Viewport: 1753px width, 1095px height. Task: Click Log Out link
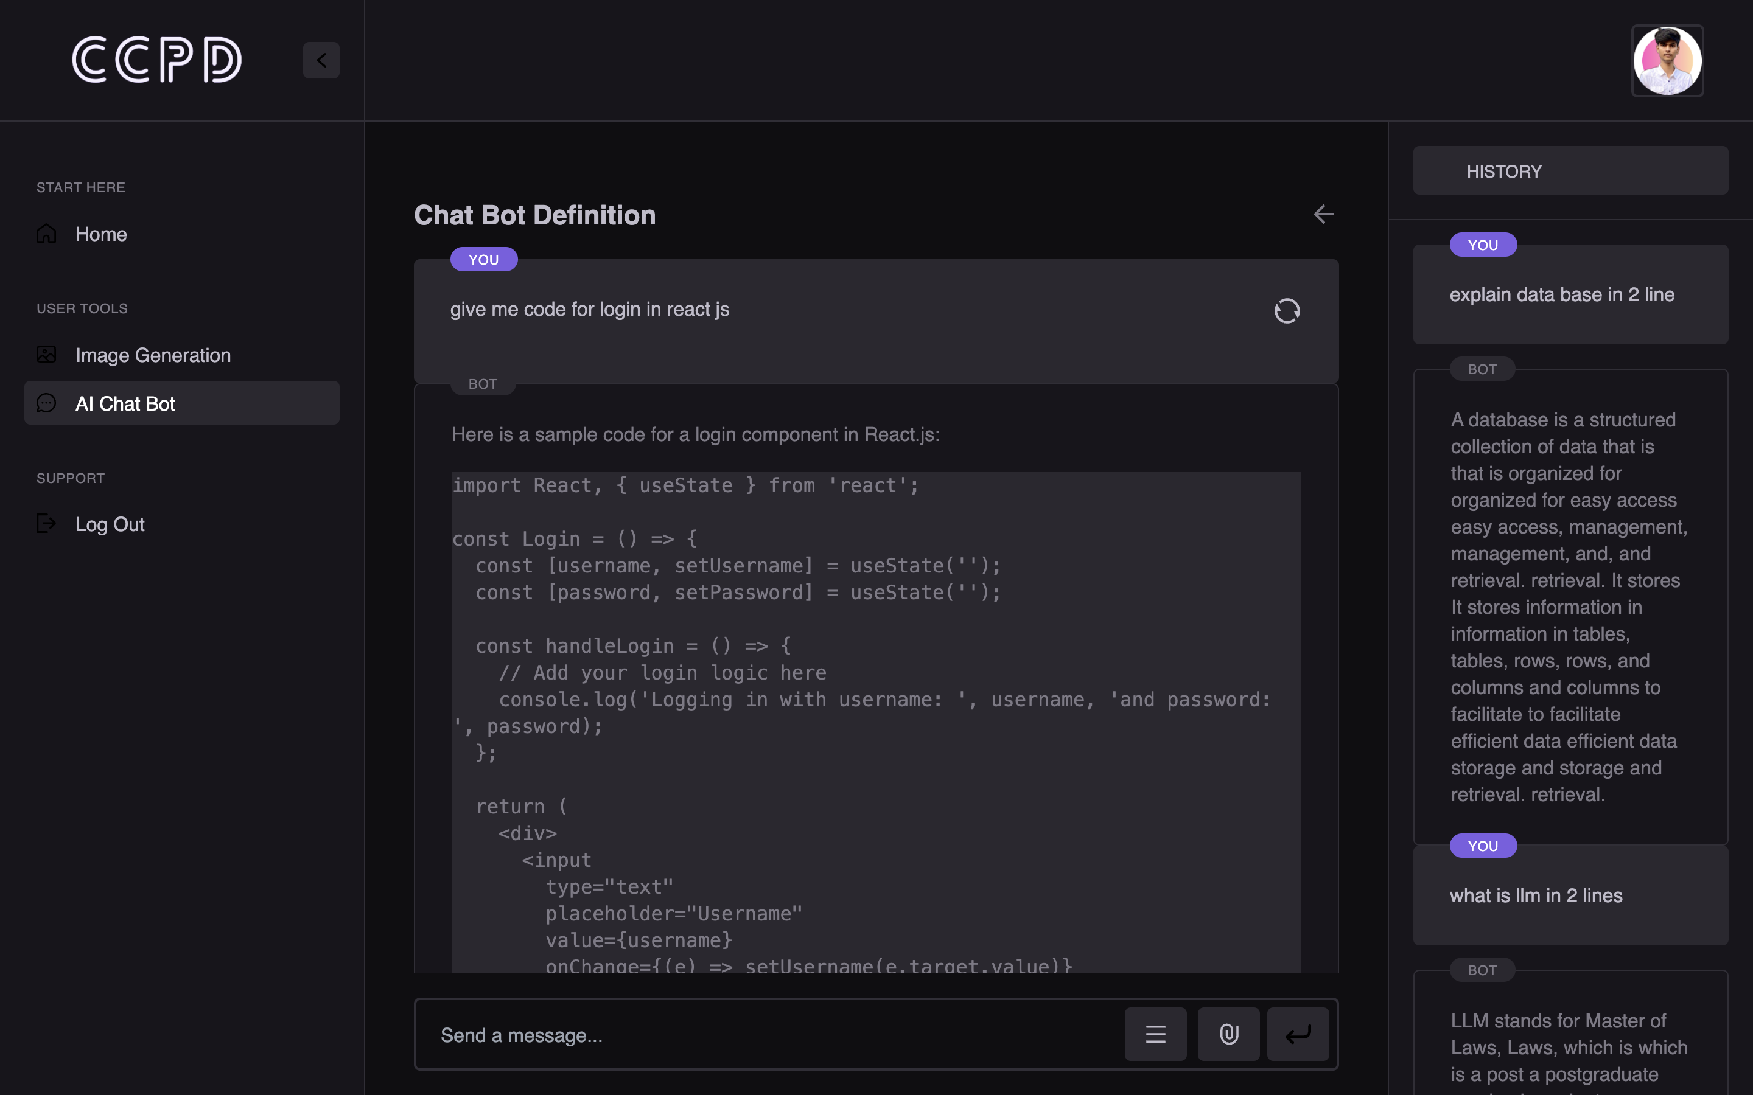point(110,524)
